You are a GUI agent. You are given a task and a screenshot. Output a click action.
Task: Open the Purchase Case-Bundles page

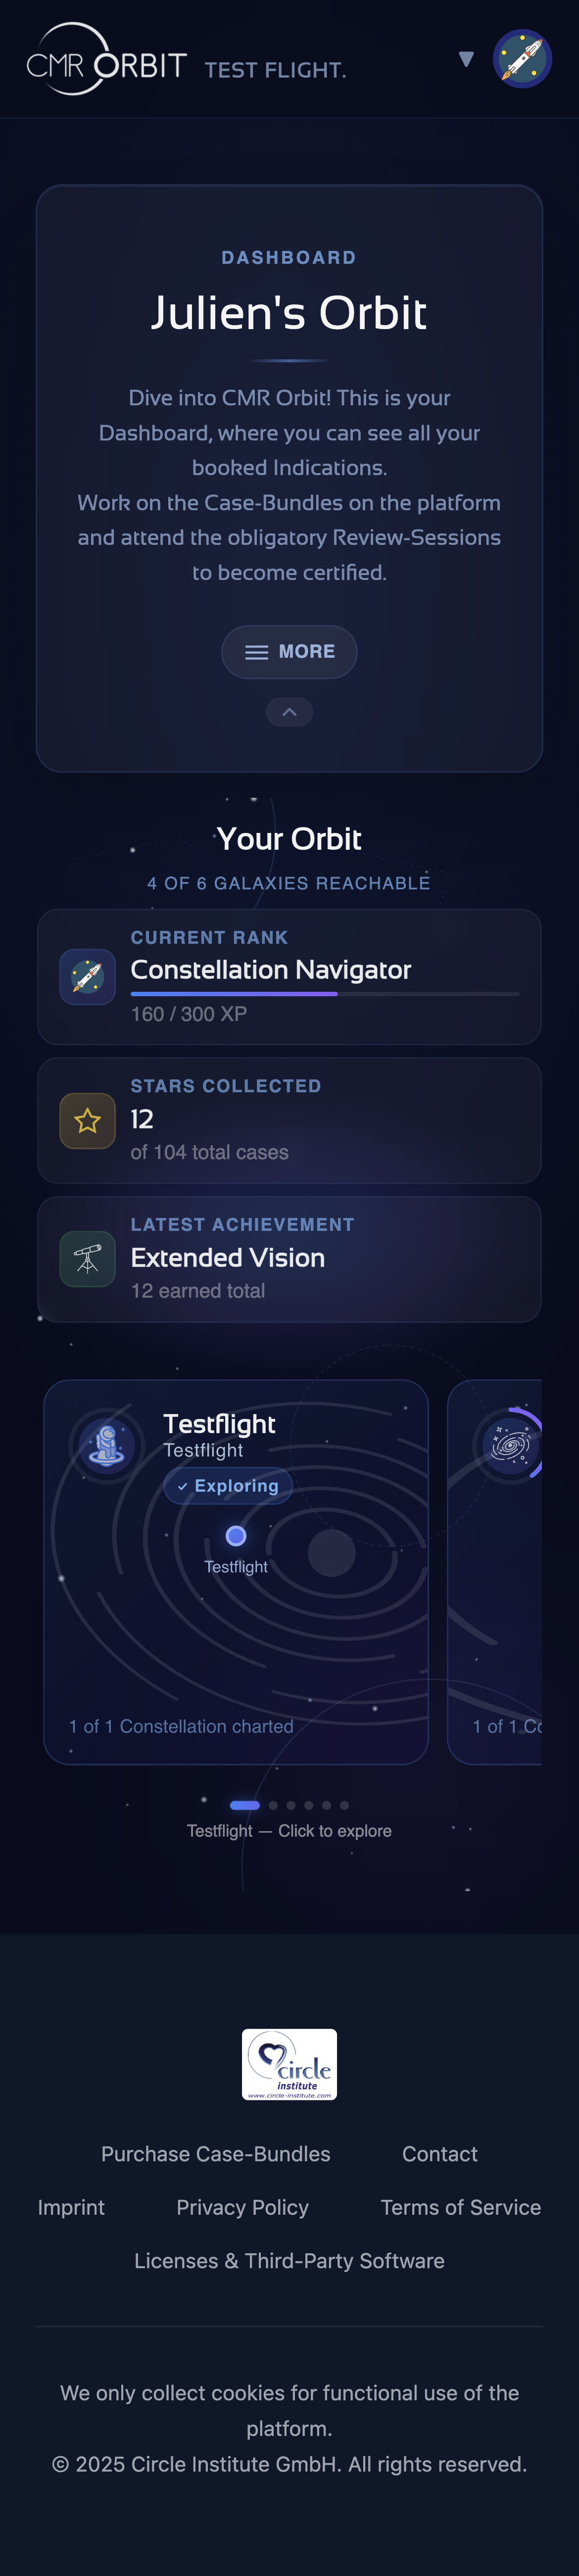[x=216, y=2154]
